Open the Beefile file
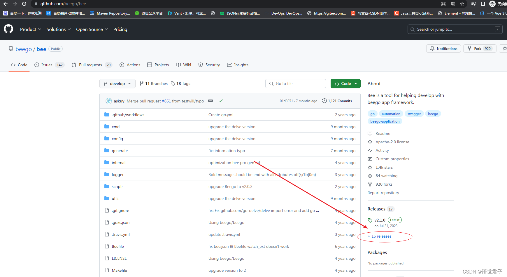Image resolution: width=507 pixels, height=277 pixels. (x=118, y=246)
